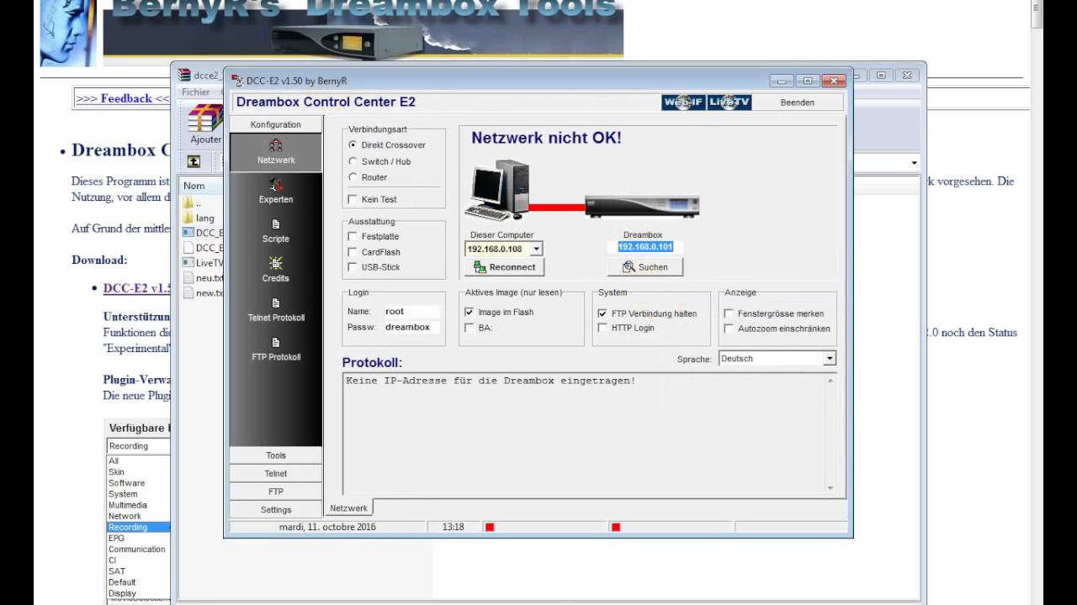The height and width of the screenshot is (605, 1077).
Task: Select Communication in the plugin category list
Action: coord(137,550)
